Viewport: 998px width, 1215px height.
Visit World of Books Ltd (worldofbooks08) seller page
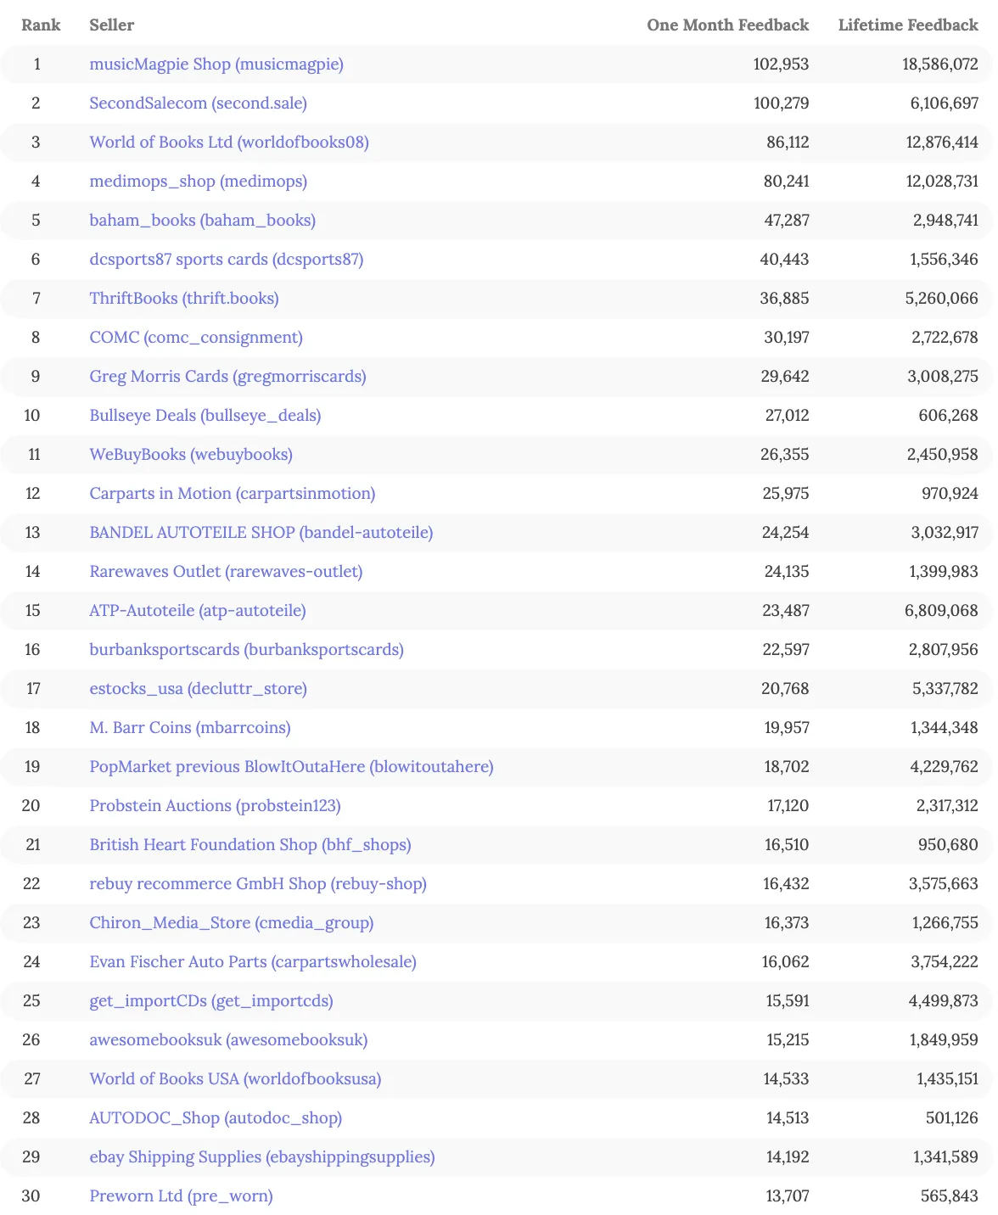229,143
